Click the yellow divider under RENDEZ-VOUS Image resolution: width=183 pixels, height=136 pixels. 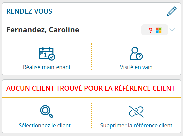pyautogui.click(x=91, y=20)
